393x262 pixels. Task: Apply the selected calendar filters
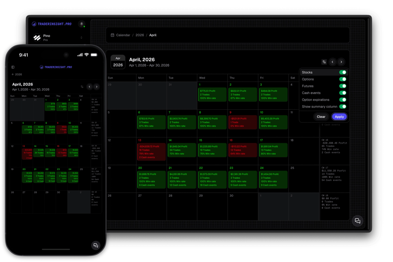point(339,117)
